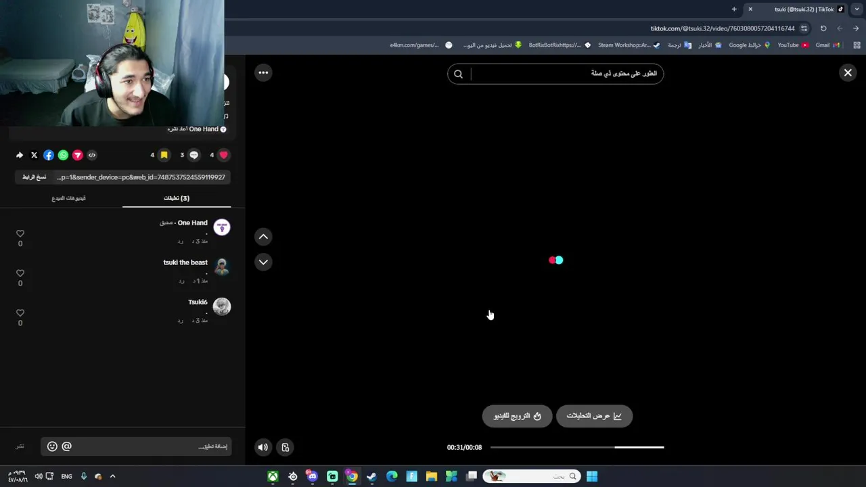
Task: Click the post comment button
Action: click(x=20, y=446)
